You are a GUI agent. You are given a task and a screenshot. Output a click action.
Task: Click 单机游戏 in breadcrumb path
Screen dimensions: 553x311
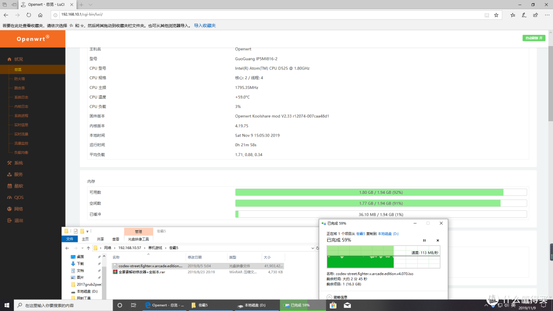tap(155, 248)
